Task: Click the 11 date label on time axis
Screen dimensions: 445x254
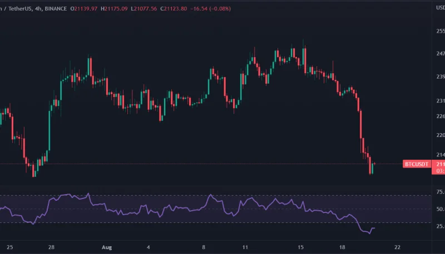Action: (245, 247)
